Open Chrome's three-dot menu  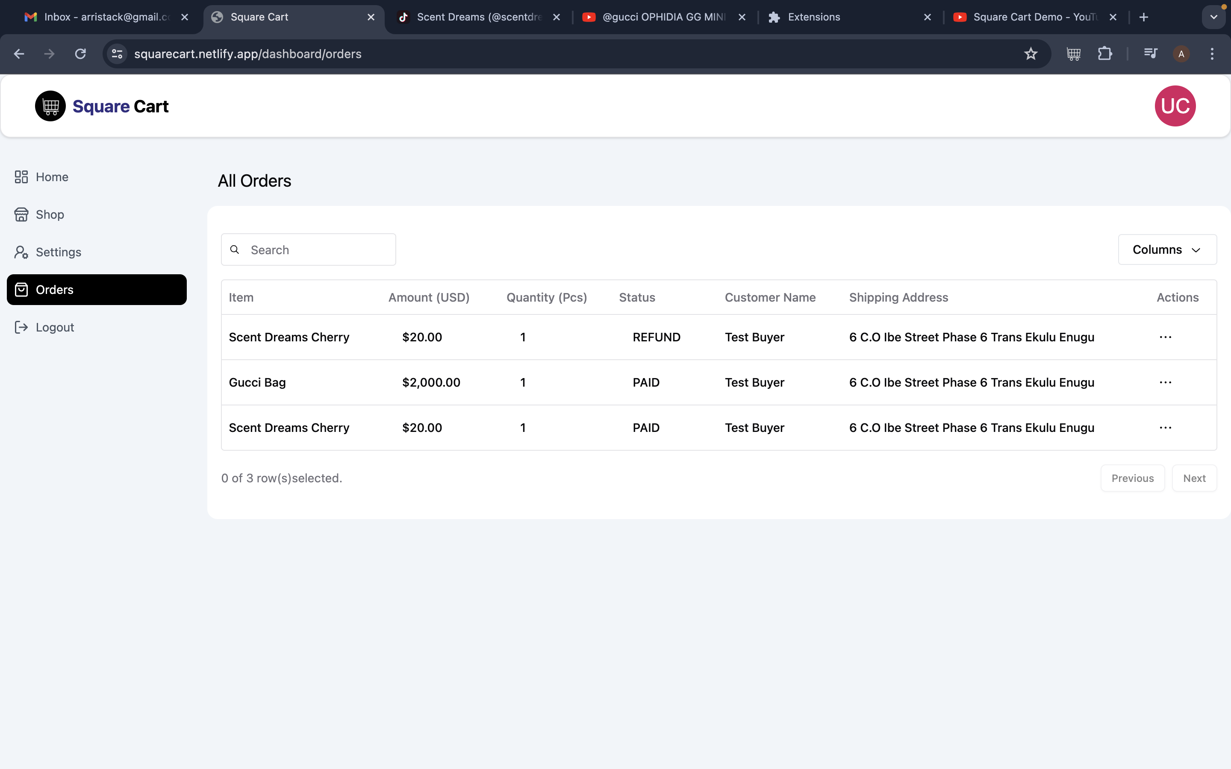1212,54
